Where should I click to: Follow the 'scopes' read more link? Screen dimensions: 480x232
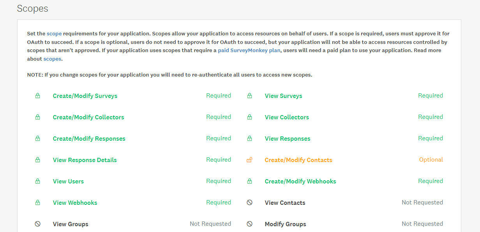point(52,59)
